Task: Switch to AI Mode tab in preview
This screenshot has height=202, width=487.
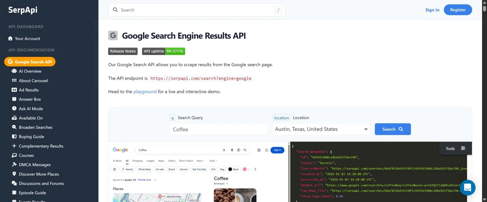Action: [x=118, y=161]
